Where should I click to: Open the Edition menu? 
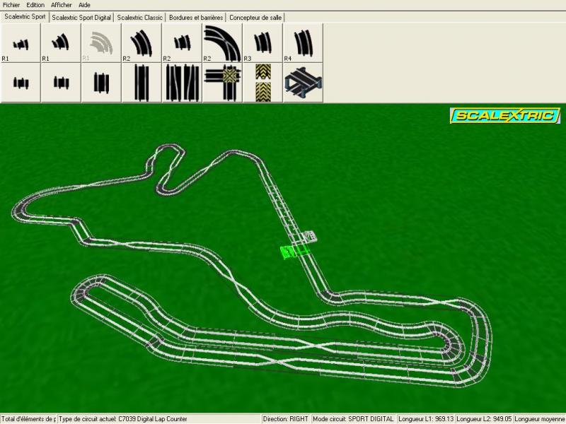(35, 5)
